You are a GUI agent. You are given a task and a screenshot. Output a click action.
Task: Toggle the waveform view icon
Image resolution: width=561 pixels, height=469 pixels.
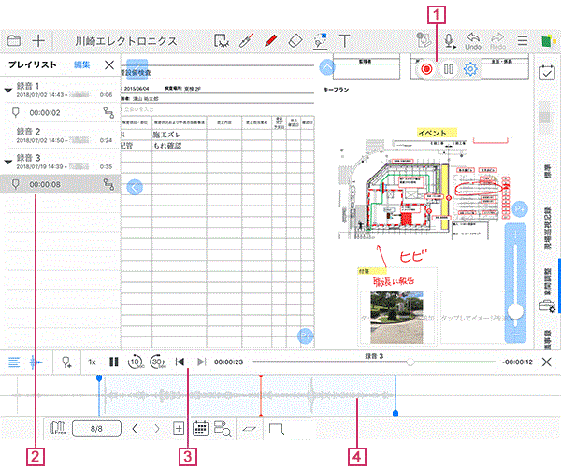coord(36,362)
